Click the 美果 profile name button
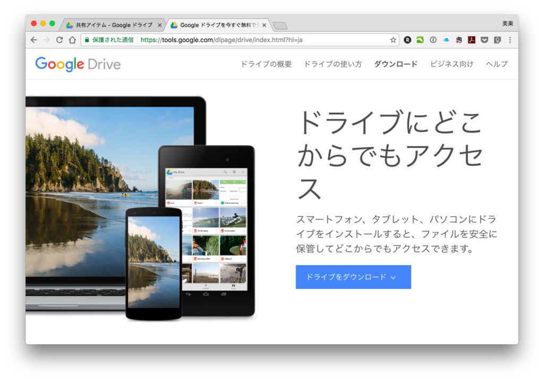Viewport: 544px width, 381px height. click(507, 23)
